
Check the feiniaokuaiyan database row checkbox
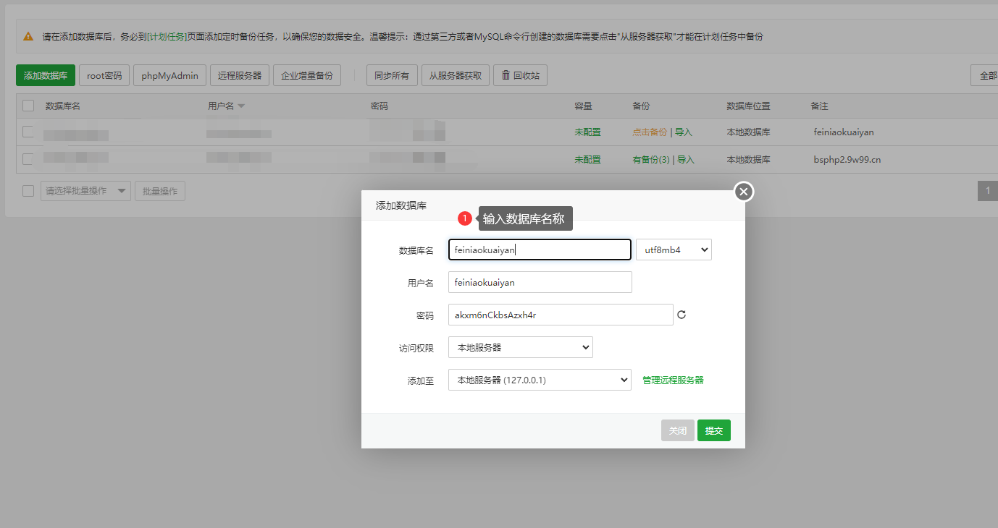tap(28, 132)
